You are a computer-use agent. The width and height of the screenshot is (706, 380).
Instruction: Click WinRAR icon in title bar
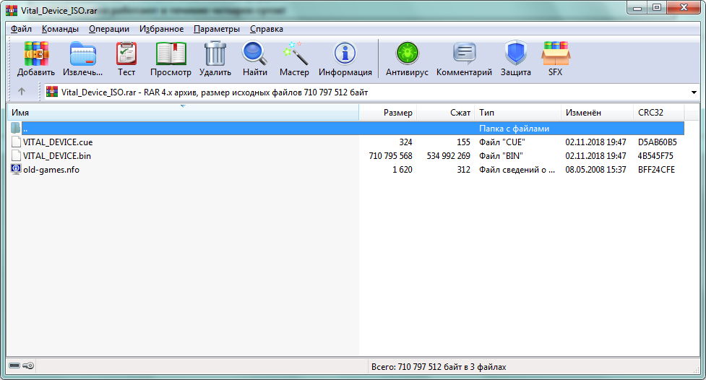click(12, 10)
